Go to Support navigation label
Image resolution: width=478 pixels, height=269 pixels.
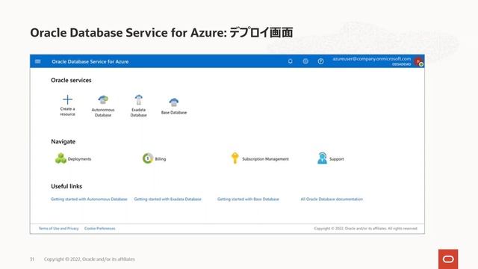336,159
